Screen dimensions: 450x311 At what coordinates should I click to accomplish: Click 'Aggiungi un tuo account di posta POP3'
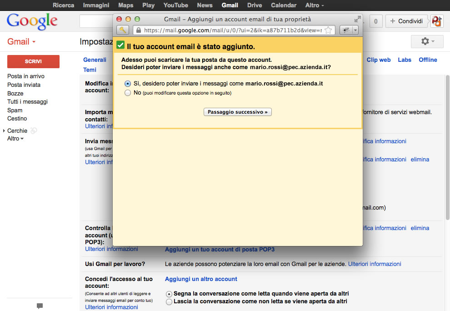(x=220, y=250)
